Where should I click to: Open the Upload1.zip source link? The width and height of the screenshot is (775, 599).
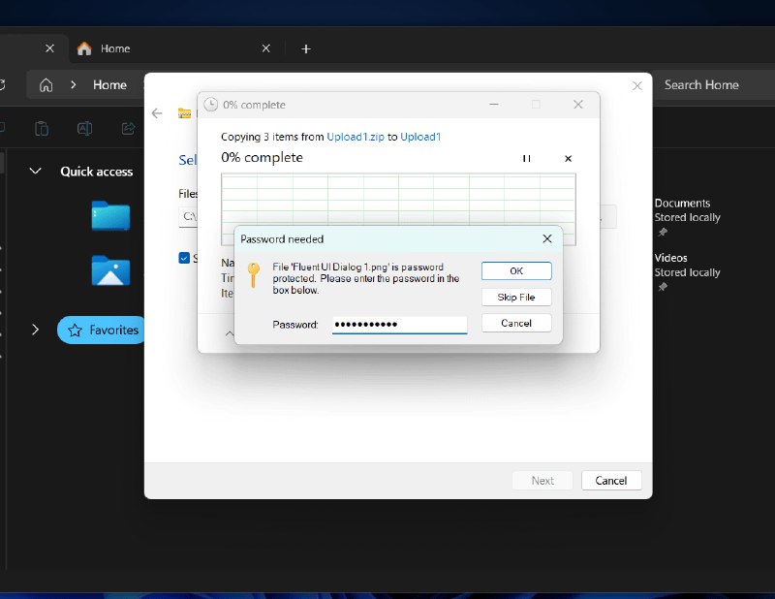[x=356, y=137]
